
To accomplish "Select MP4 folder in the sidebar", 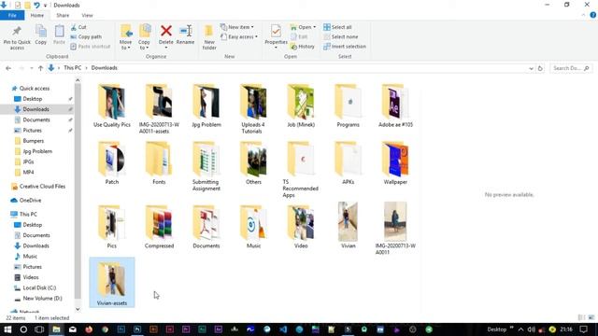I will [28, 172].
